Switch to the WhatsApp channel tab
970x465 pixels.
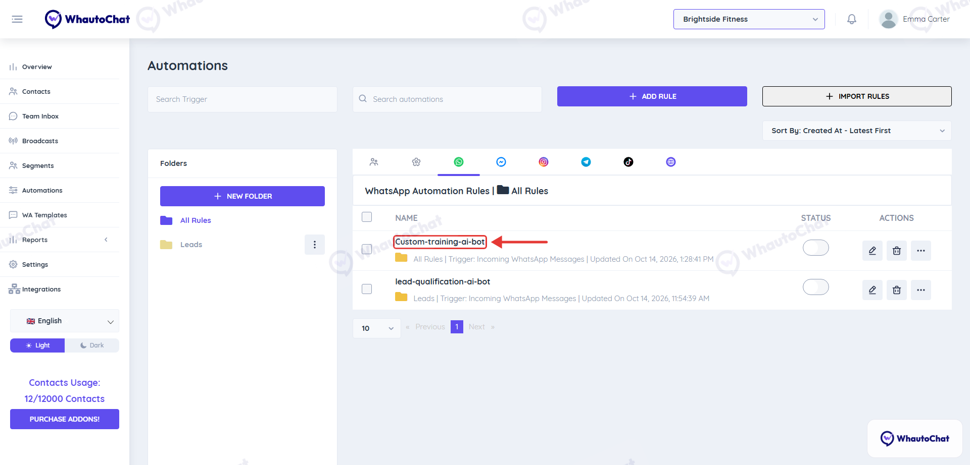[459, 162]
